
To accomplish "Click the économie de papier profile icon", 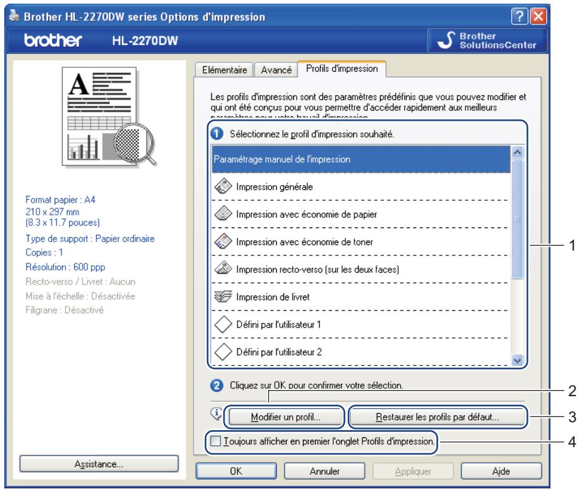I will 223,214.
